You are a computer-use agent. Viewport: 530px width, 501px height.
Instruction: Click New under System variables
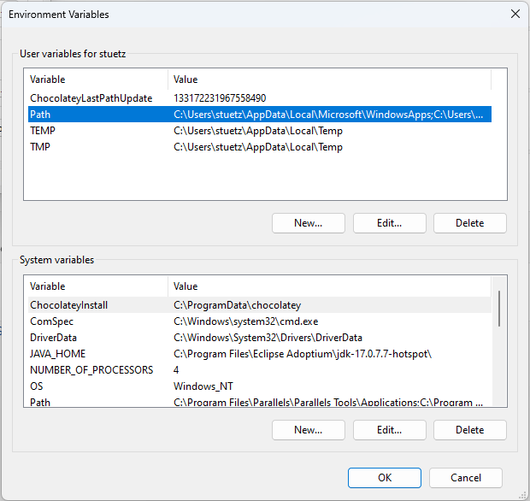click(x=309, y=430)
